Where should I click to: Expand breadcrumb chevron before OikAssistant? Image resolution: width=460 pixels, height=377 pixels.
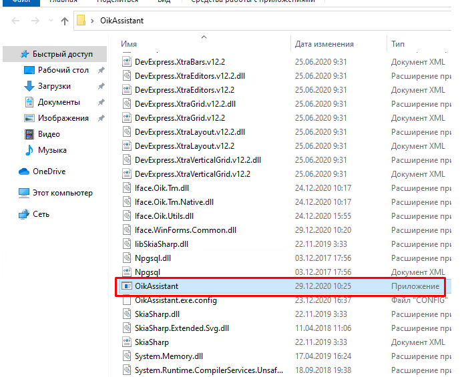coord(92,21)
